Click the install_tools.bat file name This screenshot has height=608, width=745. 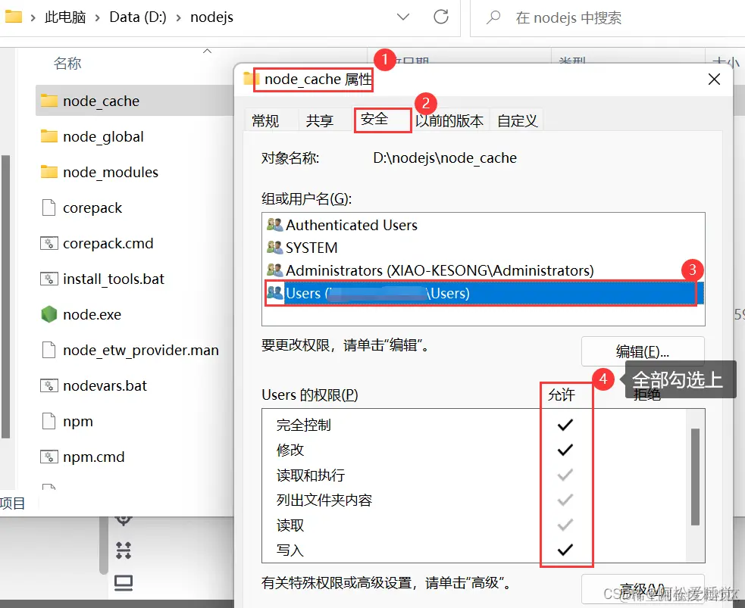(x=114, y=279)
